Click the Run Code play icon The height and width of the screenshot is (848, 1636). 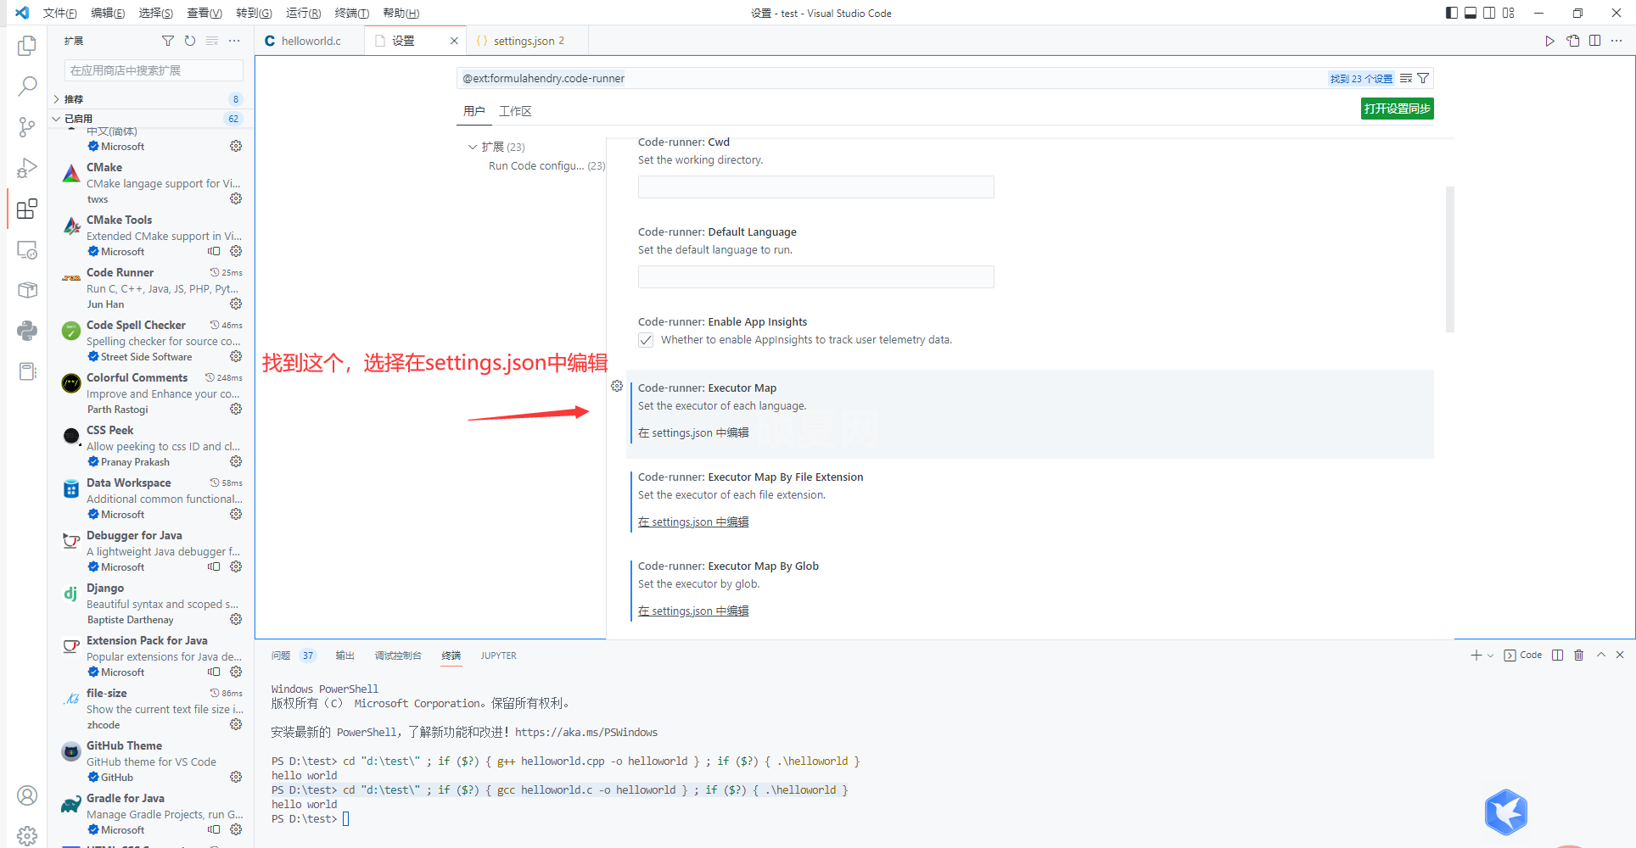1549,41
